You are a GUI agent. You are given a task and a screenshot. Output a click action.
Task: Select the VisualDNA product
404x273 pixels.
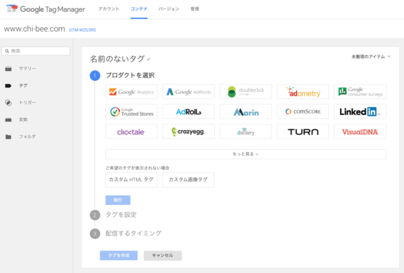pos(360,132)
